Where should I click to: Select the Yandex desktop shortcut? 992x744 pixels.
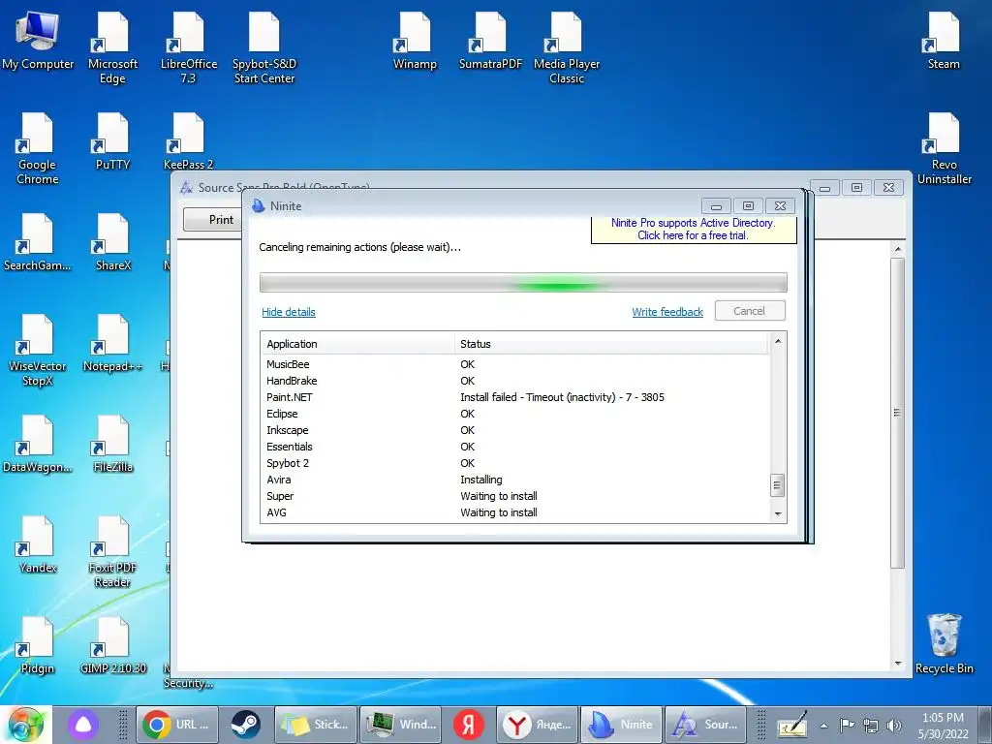click(38, 544)
